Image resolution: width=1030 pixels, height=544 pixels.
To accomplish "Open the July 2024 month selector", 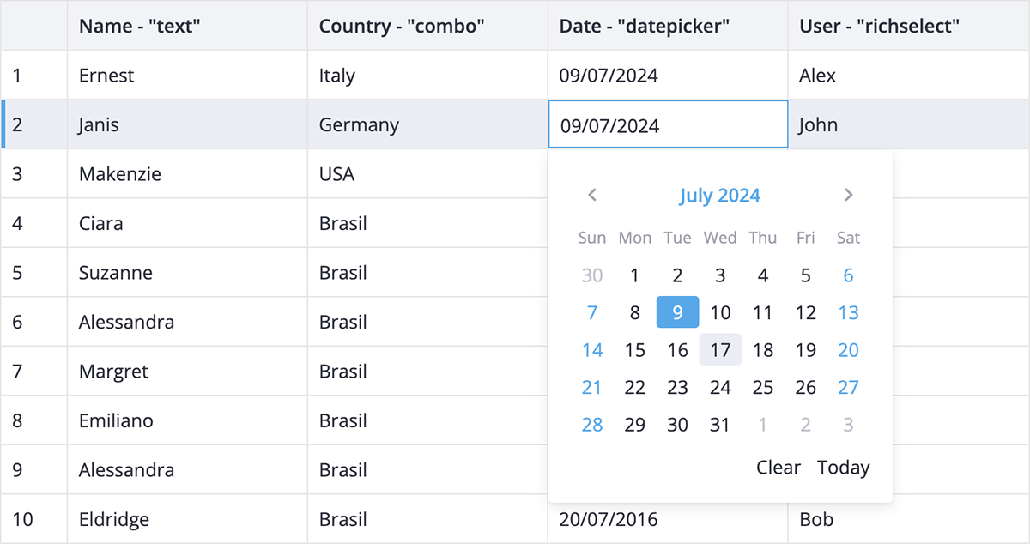I will 719,195.
